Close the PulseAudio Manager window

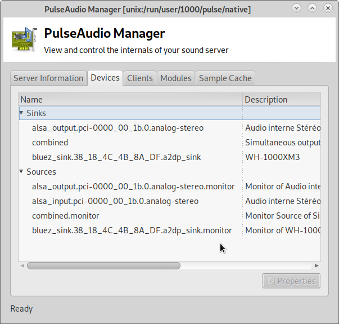click(x=328, y=8)
